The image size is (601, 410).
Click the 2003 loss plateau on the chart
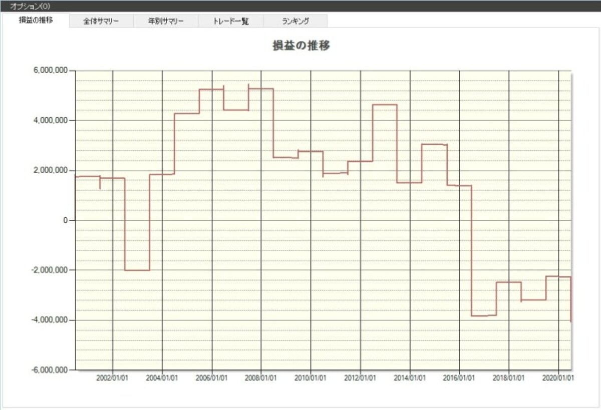137,270
